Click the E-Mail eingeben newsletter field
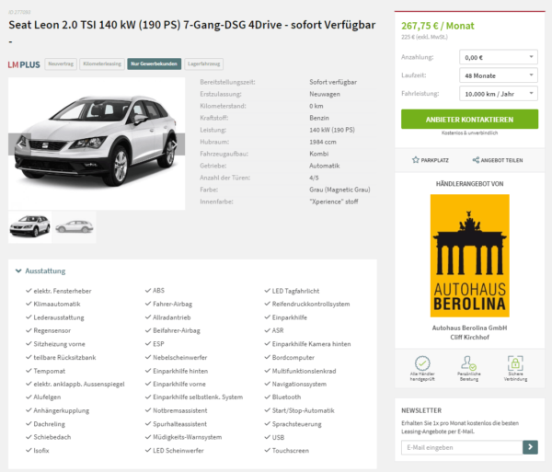Screen dimensions: 552x472 click(462, 447)
